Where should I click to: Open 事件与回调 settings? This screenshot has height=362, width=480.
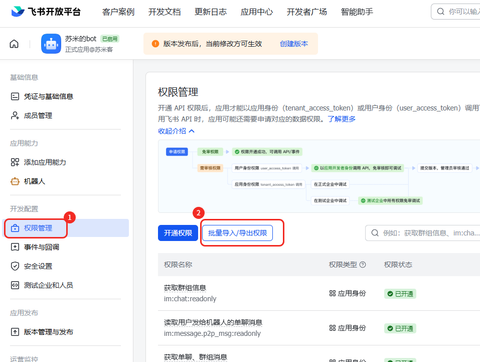(41, 247)
